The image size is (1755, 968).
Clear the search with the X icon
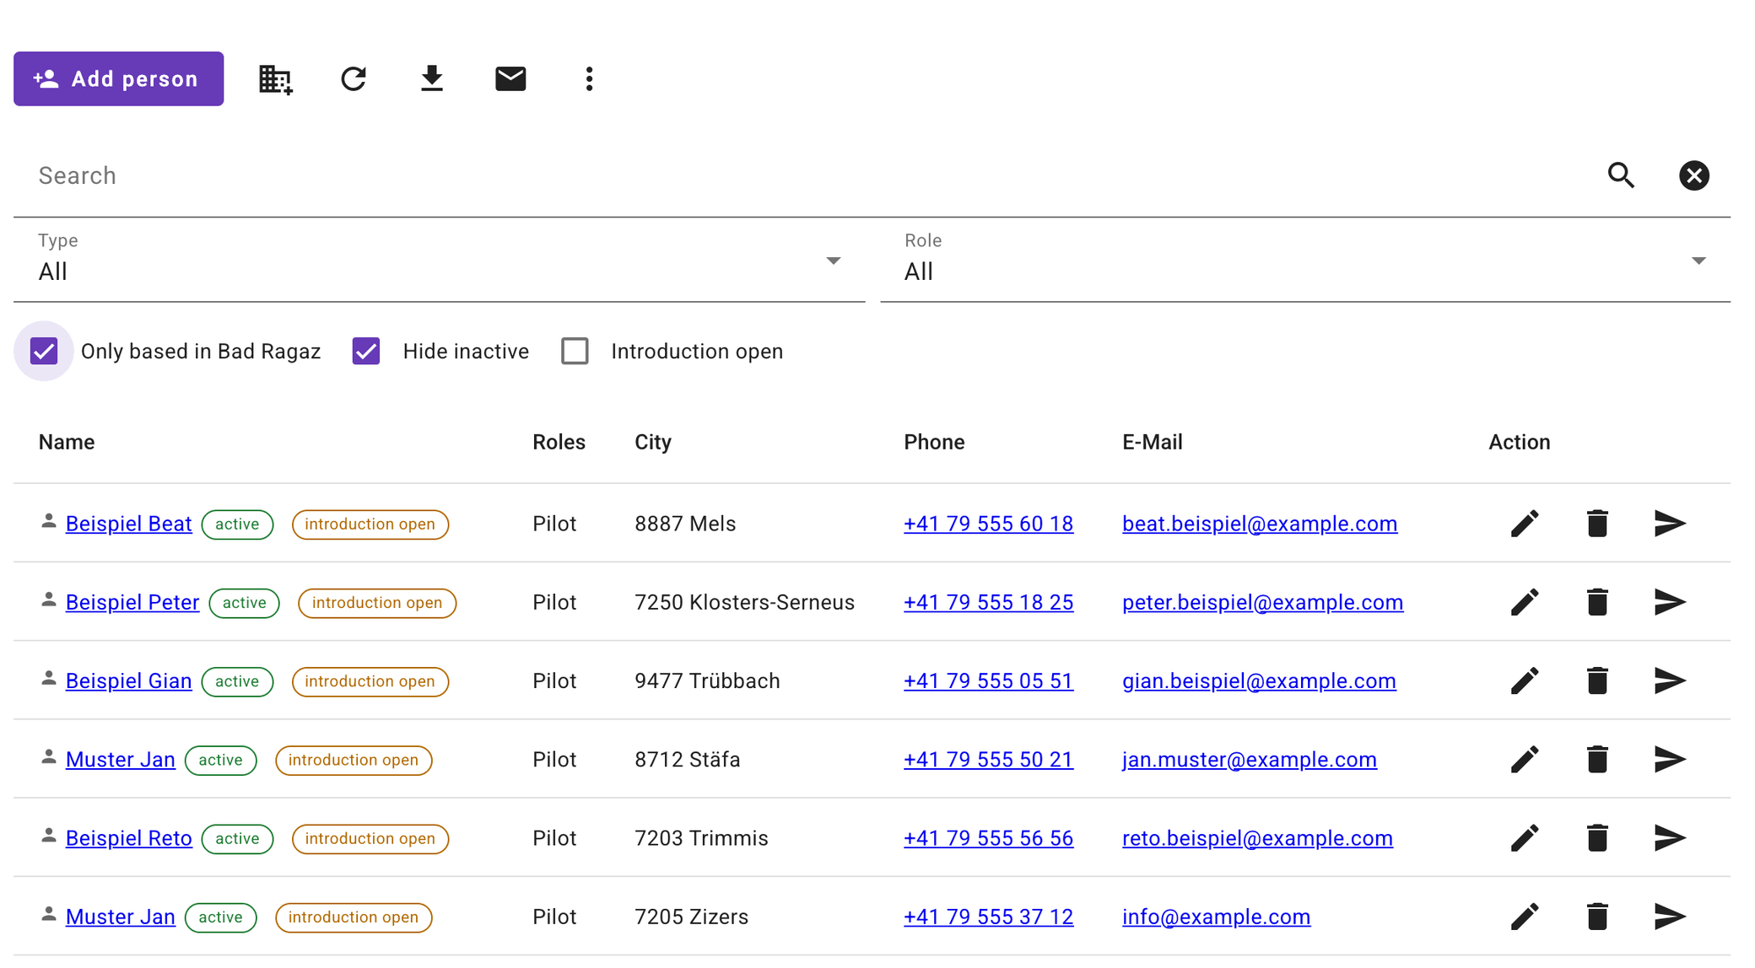tap(1693, 175)
